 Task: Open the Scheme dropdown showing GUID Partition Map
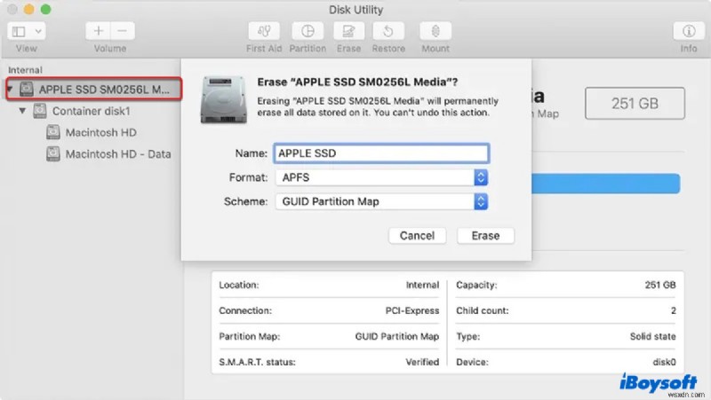pyautogui.click(x=381, y=201)
